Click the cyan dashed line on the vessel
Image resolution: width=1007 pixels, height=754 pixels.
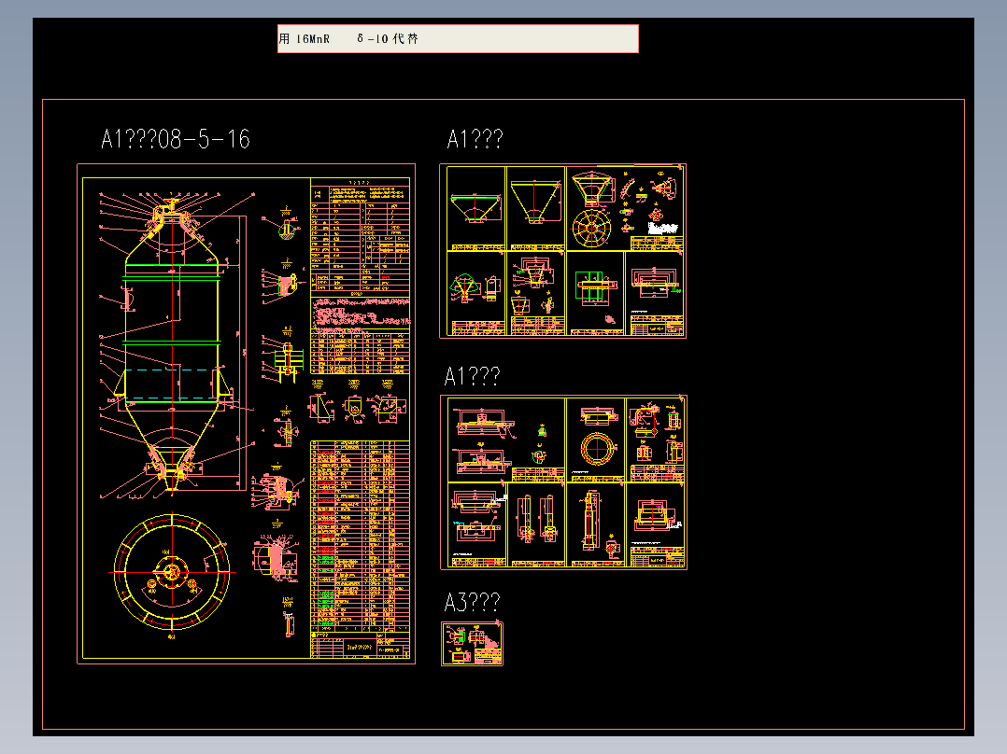168,370
